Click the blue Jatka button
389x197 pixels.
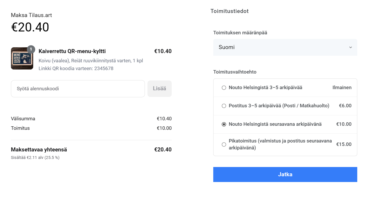(x=285, y=175)
